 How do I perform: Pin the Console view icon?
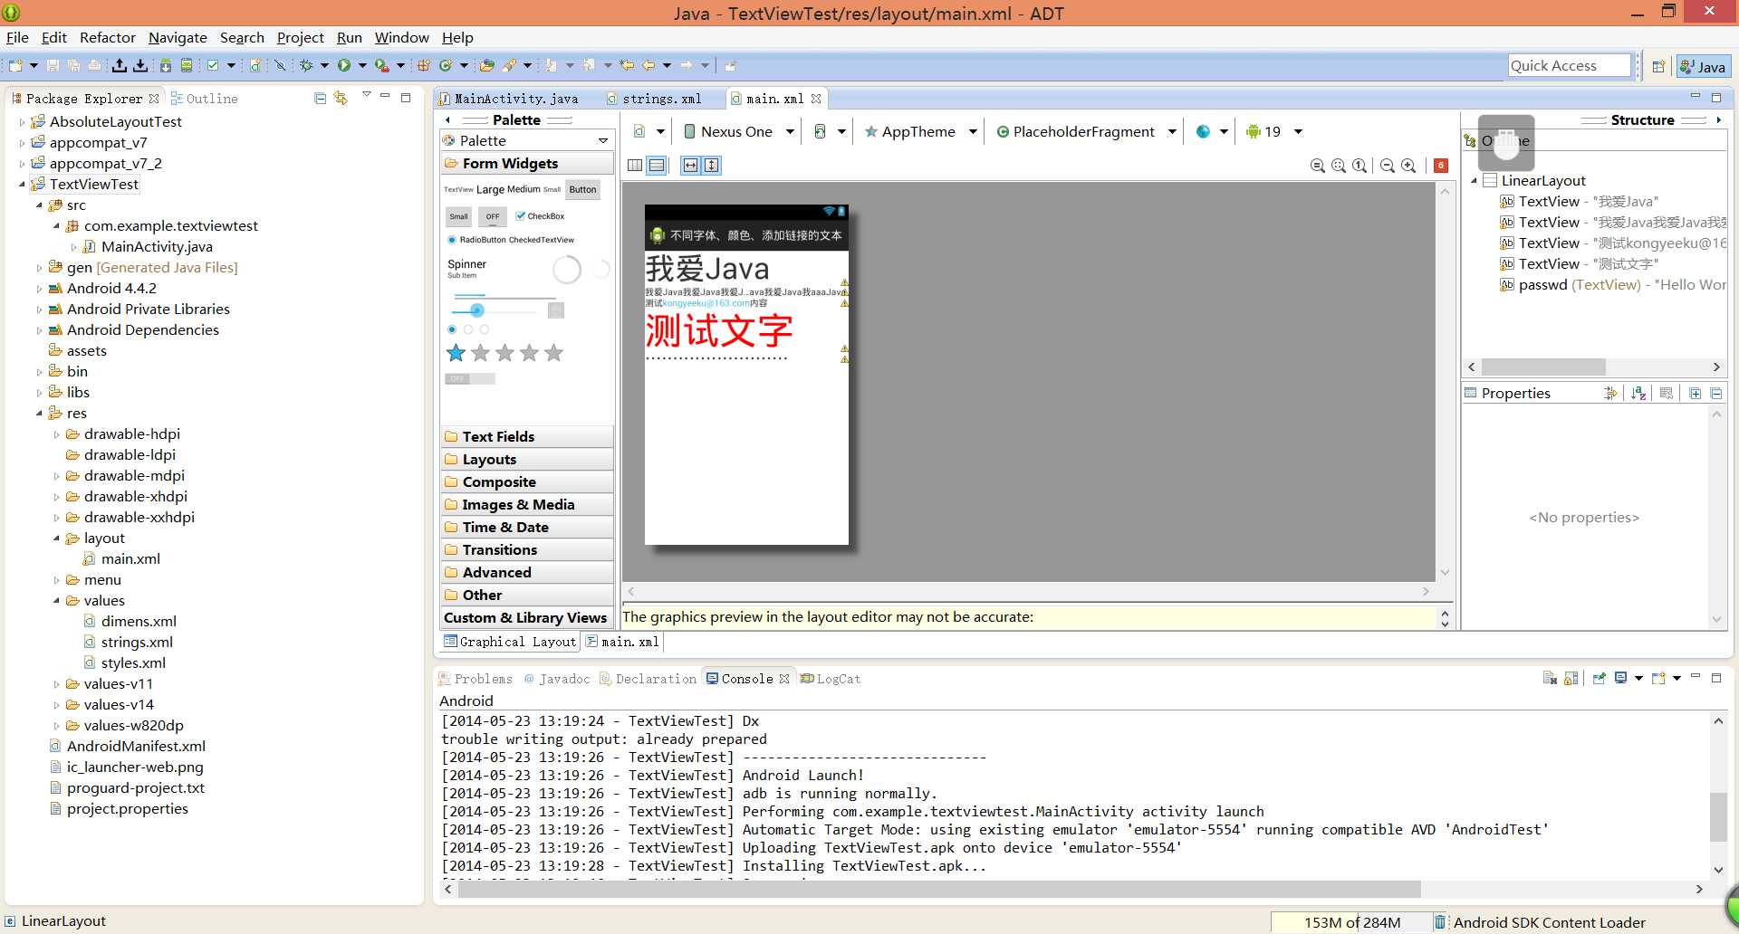point(1600,678)
